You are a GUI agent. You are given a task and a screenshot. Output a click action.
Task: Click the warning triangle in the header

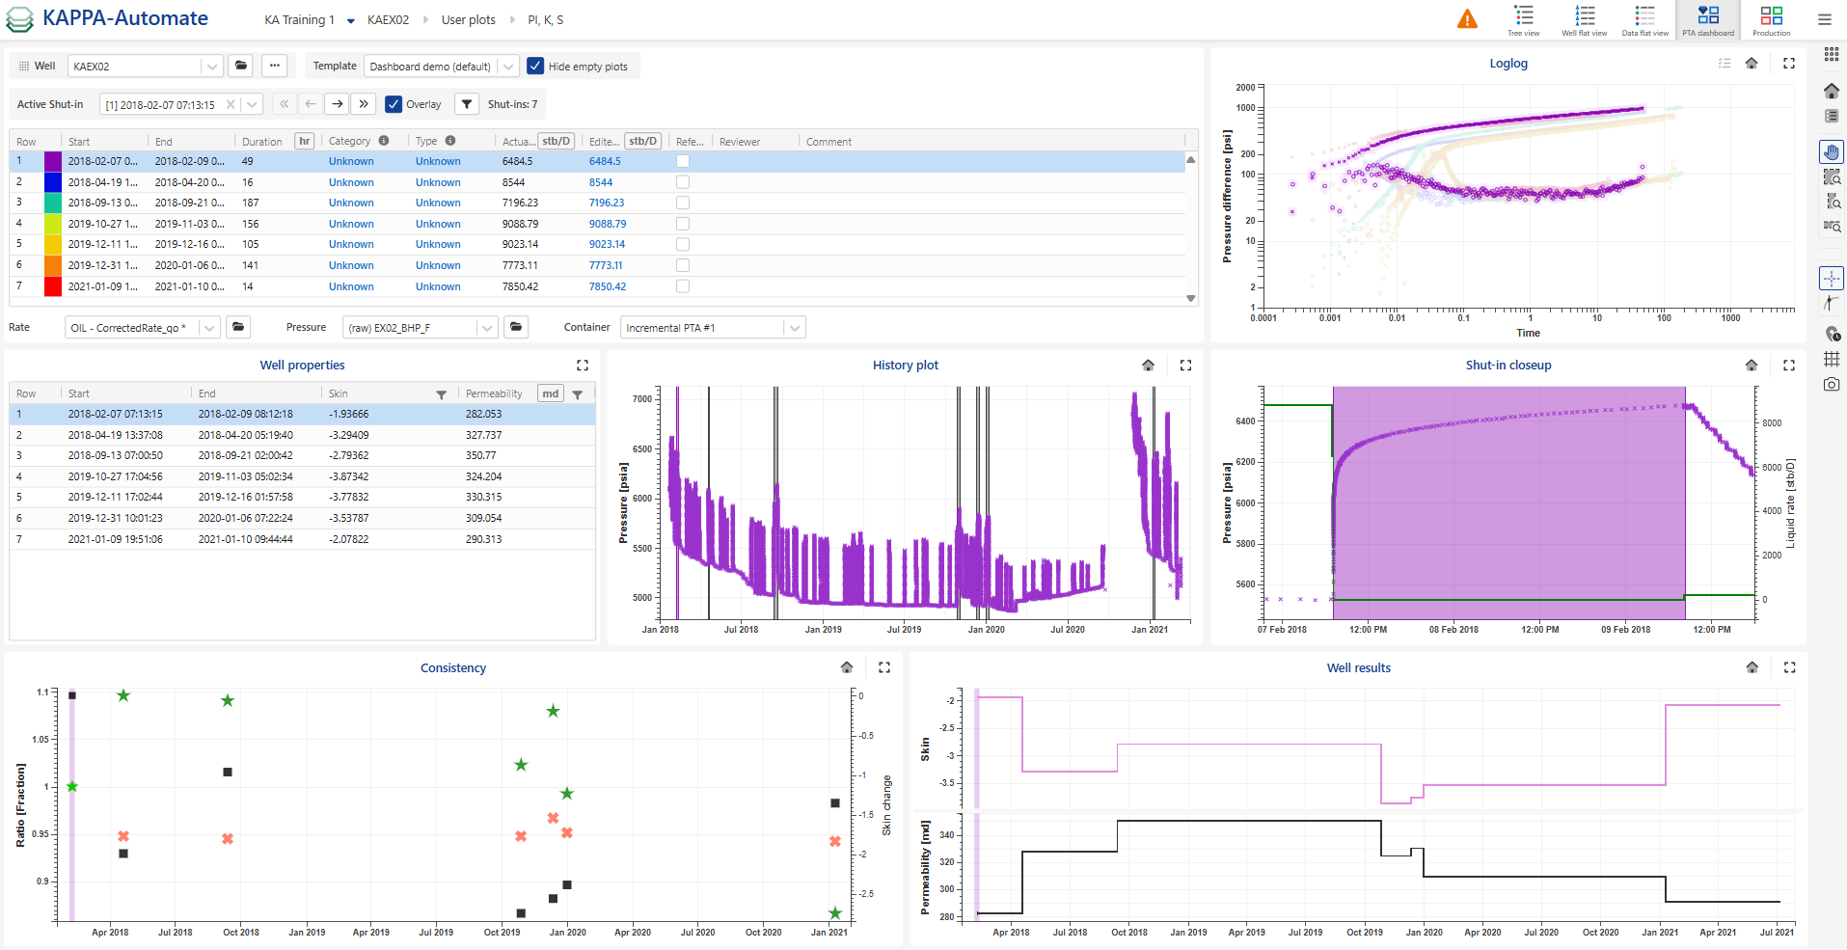(1467, 17)
